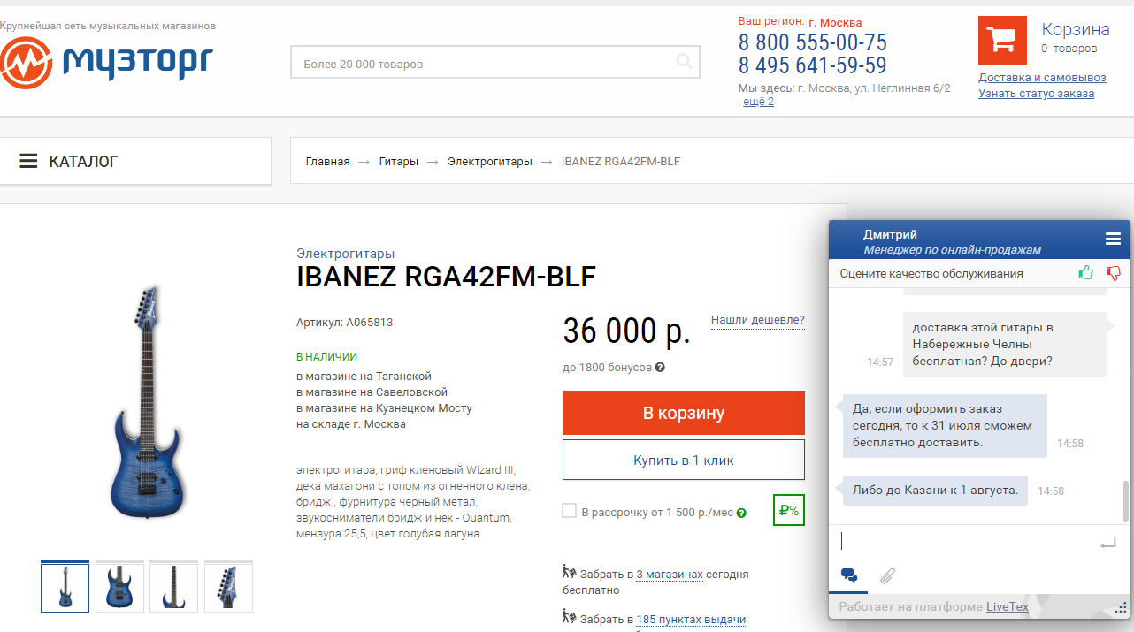Select the guitar neck thumbnail

click(x=173, y=586)
